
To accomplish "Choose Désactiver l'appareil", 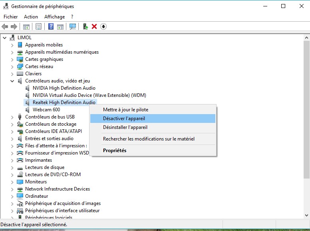I will click(153, 119).
